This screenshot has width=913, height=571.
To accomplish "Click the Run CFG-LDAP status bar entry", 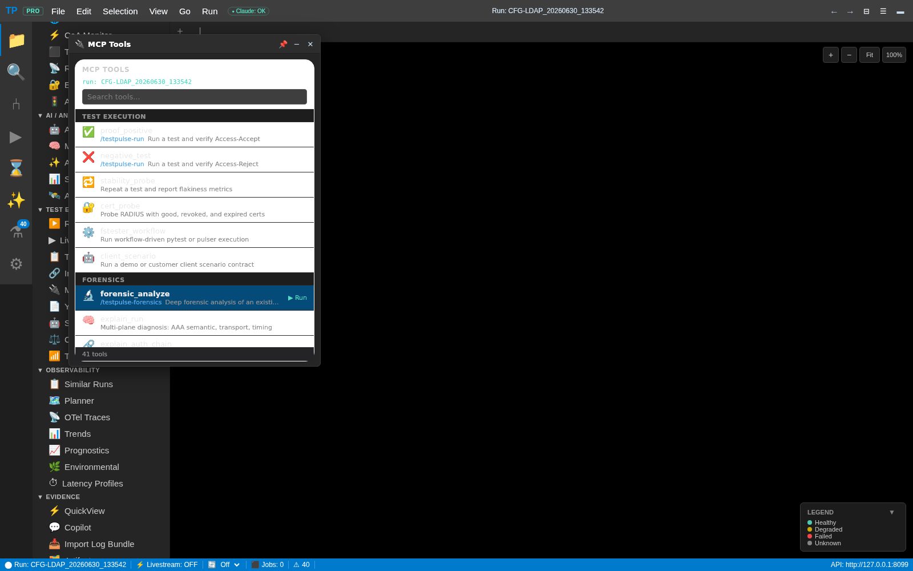I will (x=65, y=565).
